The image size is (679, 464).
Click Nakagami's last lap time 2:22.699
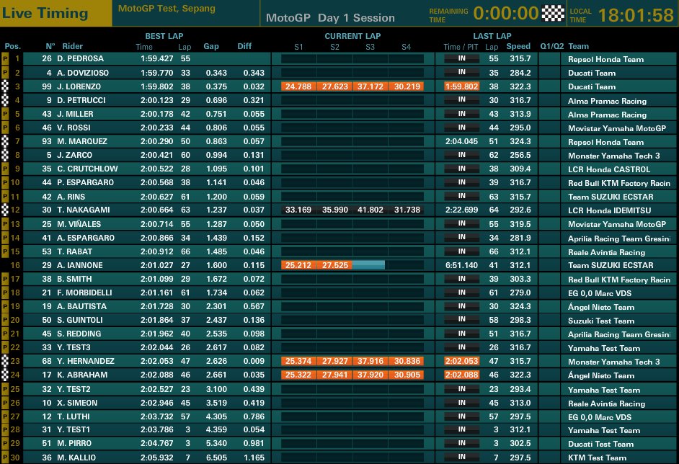[x=461, y=210]
